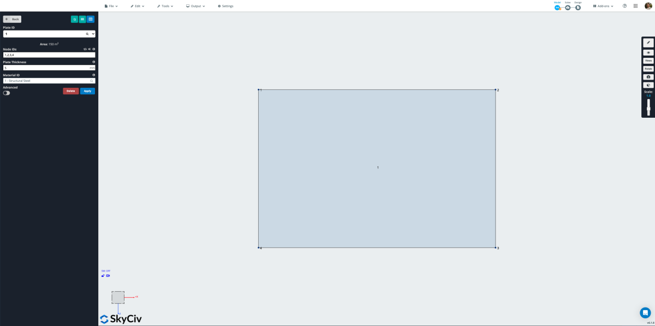Open the Output menu
655x326 pixels.
pos(195,6)
